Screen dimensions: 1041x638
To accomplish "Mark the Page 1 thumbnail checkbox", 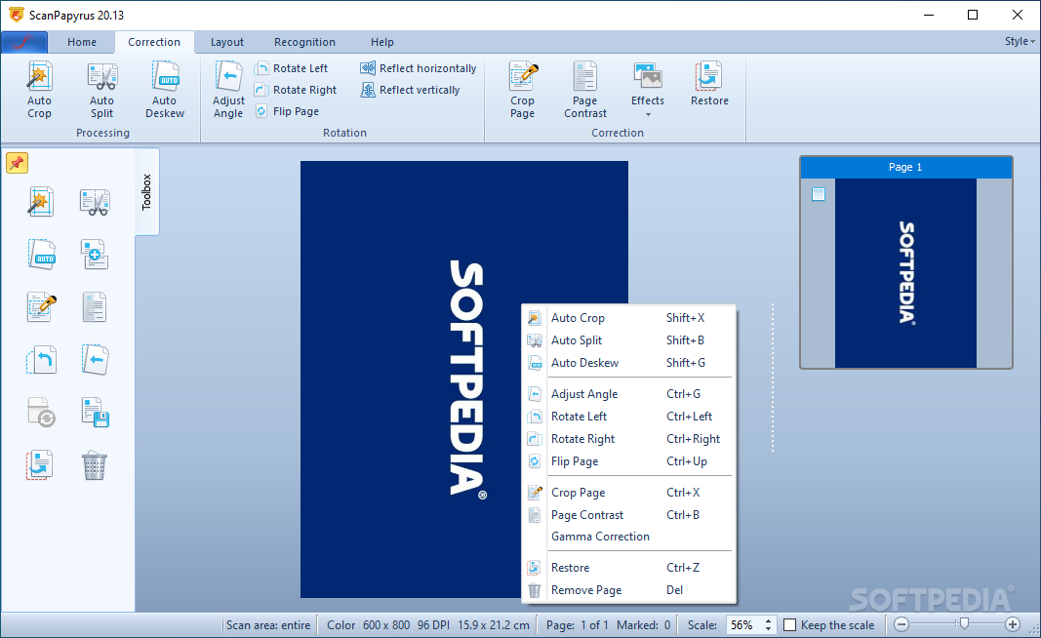I will click(x=819, y=194).
